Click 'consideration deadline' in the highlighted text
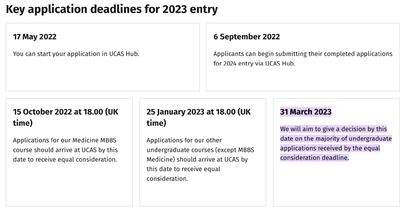The width and height of the screenshot is (416, 218). 314,158
